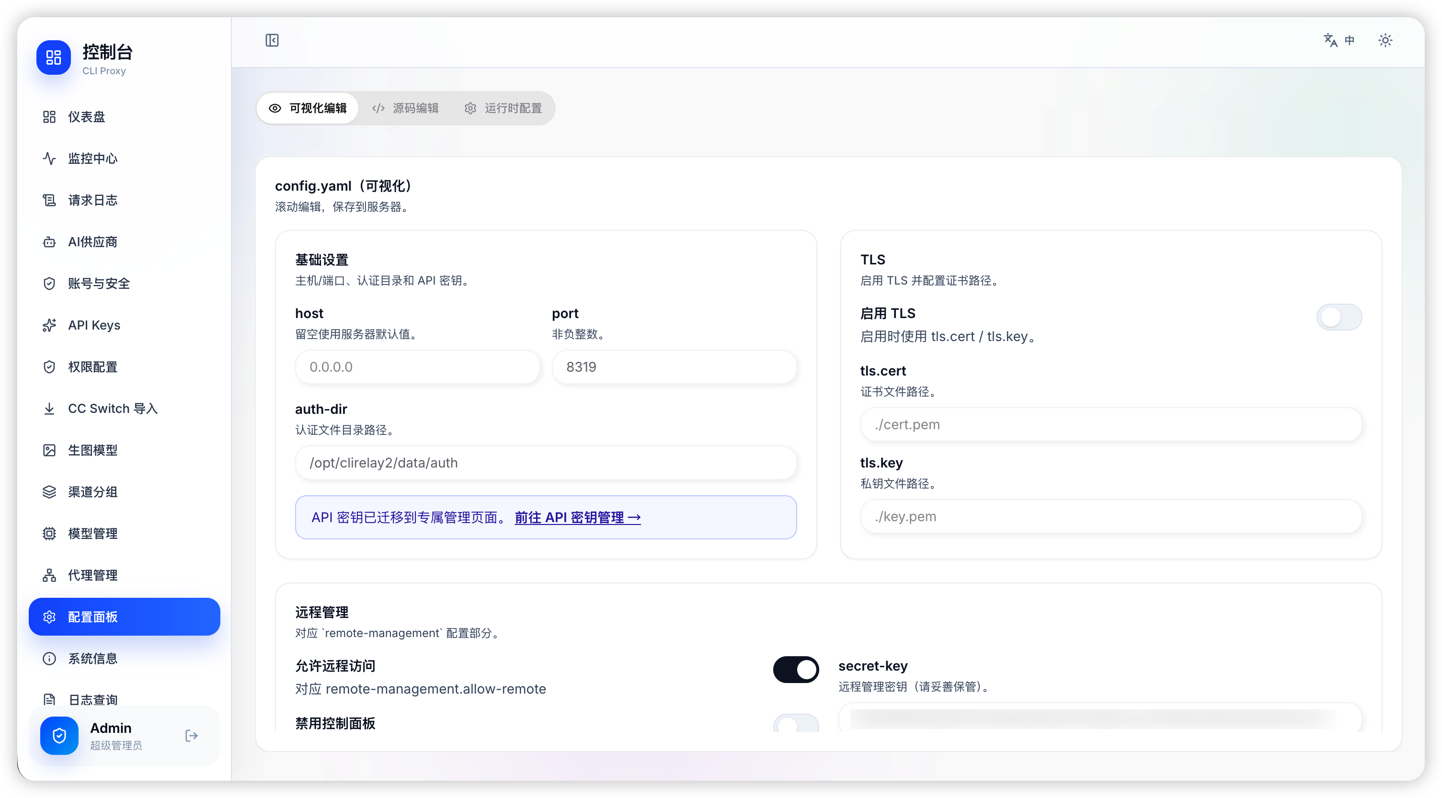Select the 可视化编辑 tab

pyautogui.click(x=308, y=108)
